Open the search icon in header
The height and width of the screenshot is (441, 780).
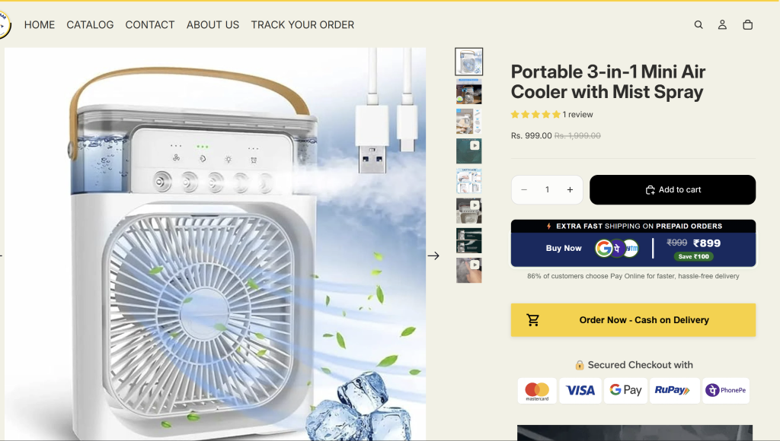[698, 25]
